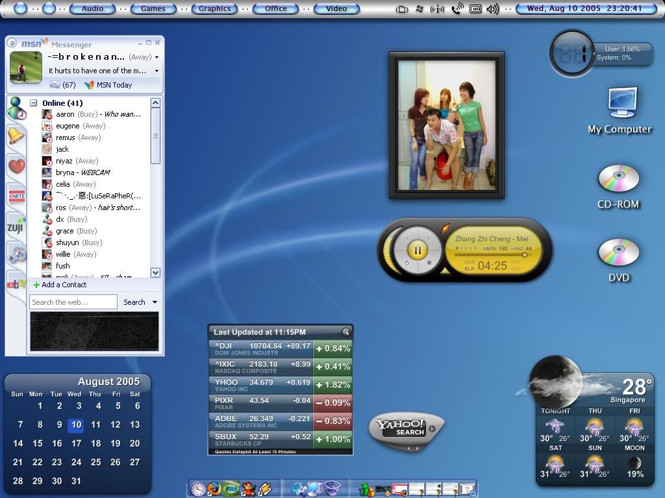Select the YHOO stock row
The width and height of the screenshot is (665, 498).
tap(281, 385)
